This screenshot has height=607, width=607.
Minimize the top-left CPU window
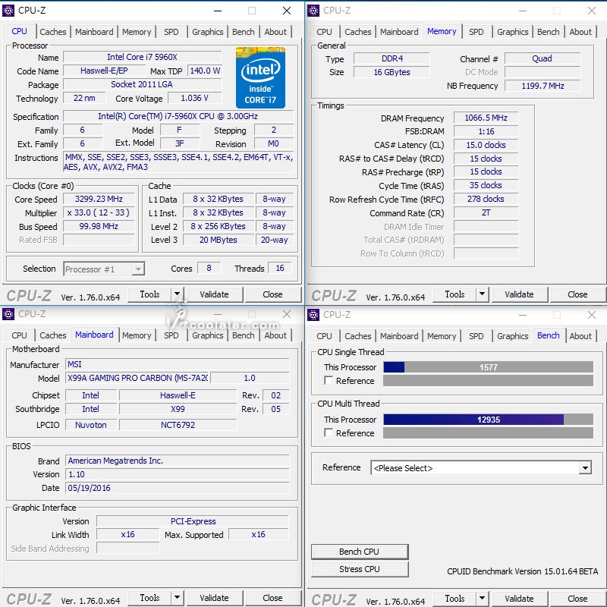[218, 11]
